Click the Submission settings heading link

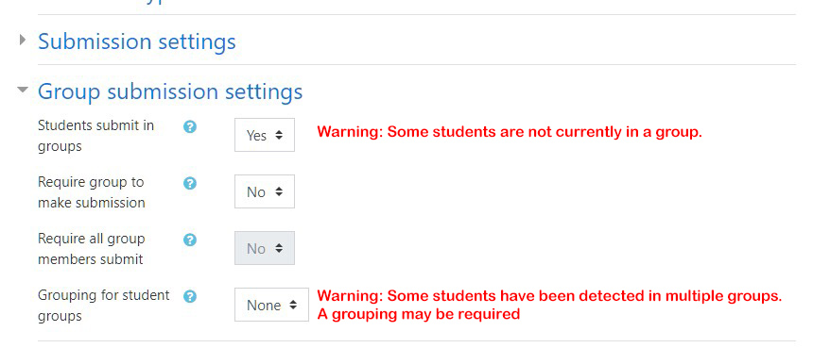click(x=137, y=41)
